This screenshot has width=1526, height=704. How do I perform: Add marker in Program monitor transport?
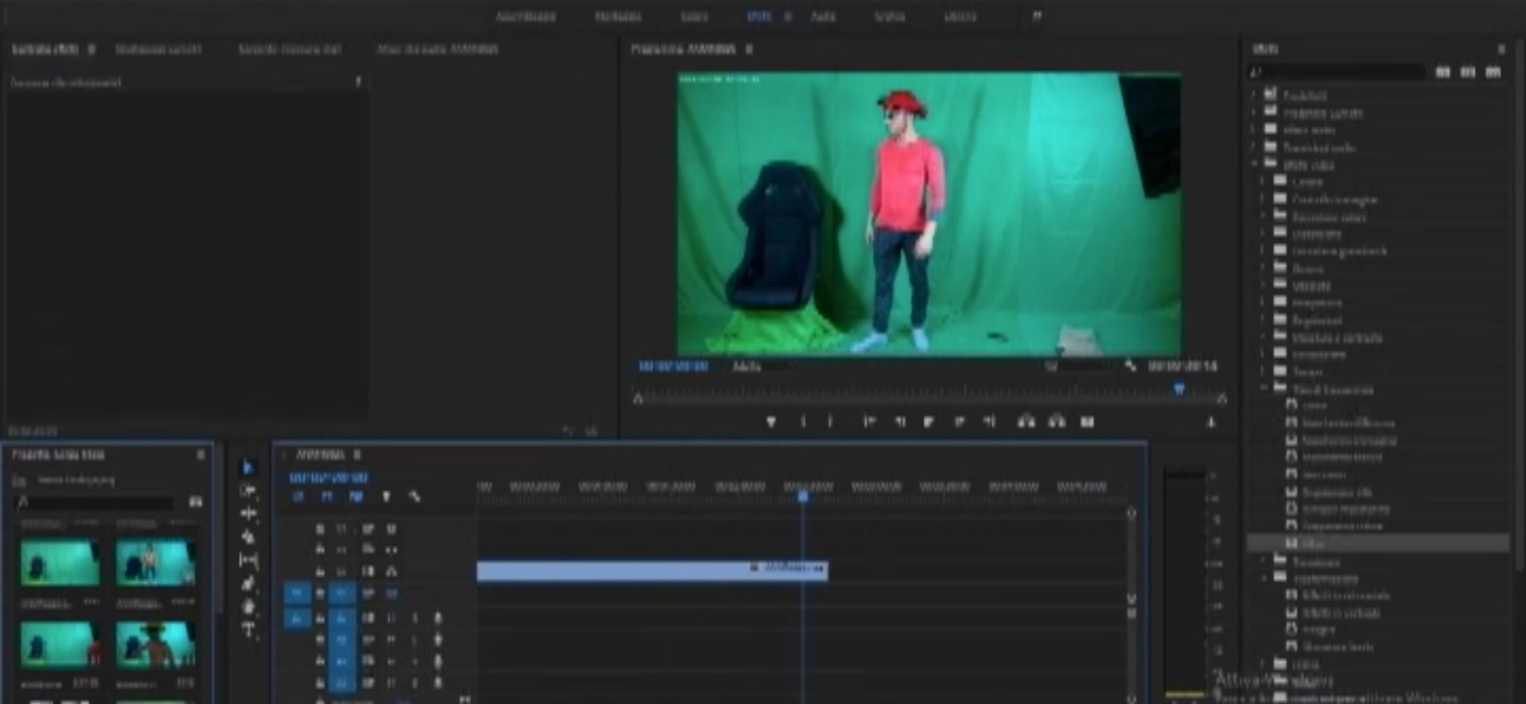tap(771, 422)
